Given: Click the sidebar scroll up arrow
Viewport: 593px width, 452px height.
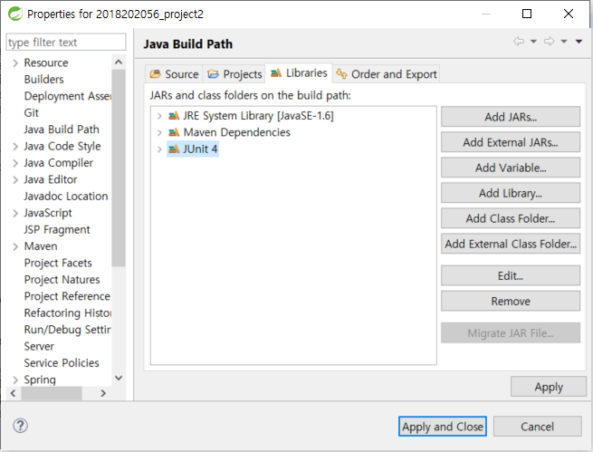Looking at the screenshot, I should coord(119,62).
